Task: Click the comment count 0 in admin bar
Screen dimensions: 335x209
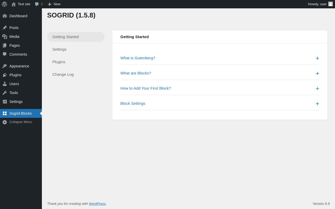Action: click(42, 4)
